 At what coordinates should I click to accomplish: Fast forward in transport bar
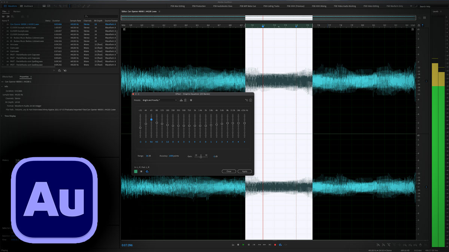pos(265,245)
